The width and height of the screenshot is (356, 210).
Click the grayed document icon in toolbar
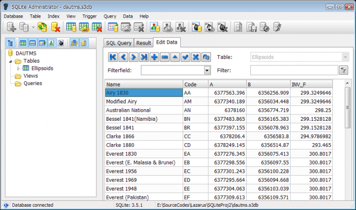(238, 27)
